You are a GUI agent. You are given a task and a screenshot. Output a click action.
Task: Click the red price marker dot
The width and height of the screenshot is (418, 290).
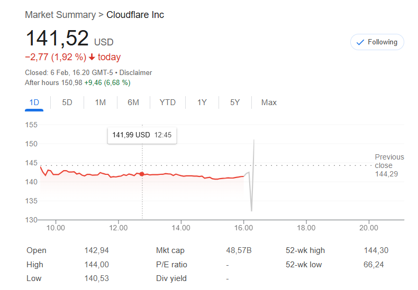point(142,174)
